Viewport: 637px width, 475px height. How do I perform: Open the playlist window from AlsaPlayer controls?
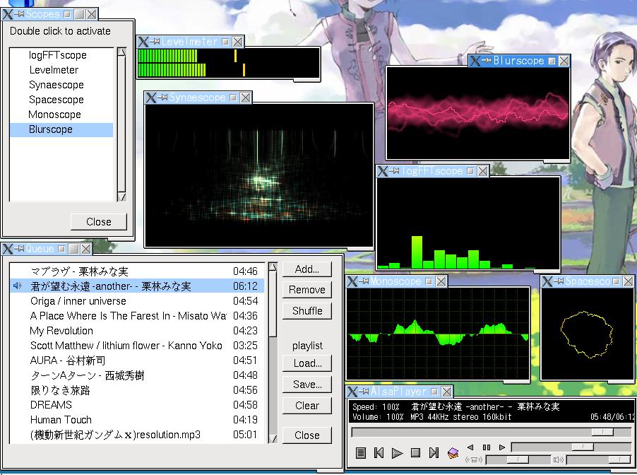click(x=360, y=452)
